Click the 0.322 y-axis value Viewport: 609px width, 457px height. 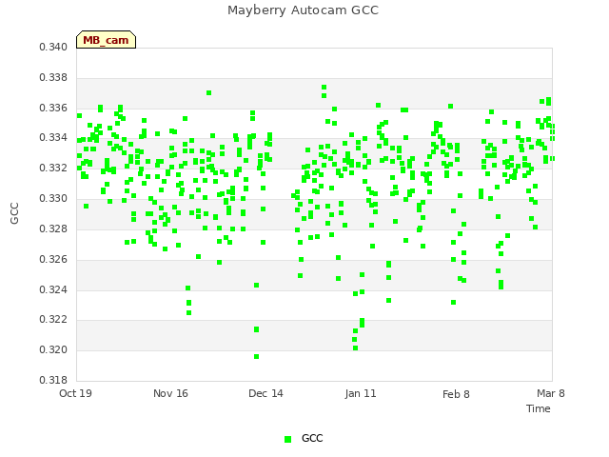point(53,320)
